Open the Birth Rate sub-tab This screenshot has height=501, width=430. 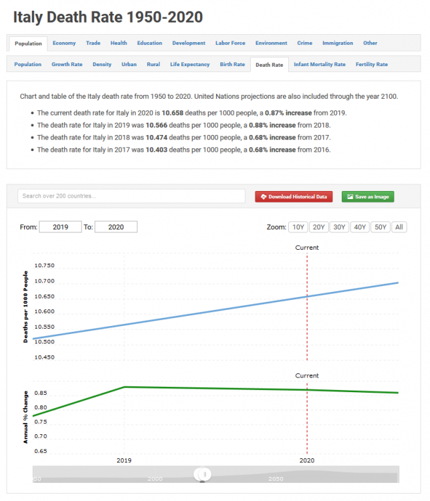point(232,65)
